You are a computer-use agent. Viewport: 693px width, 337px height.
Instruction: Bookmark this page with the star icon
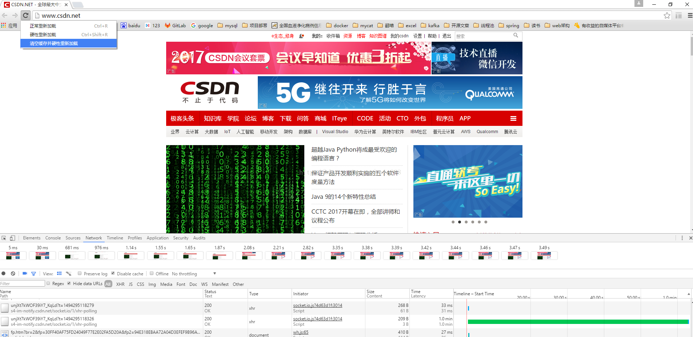point(667,15)
